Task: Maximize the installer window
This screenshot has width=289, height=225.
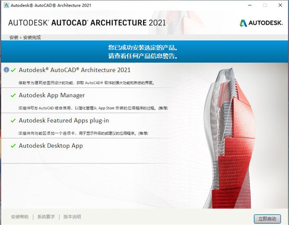Action: coord(265,5)
